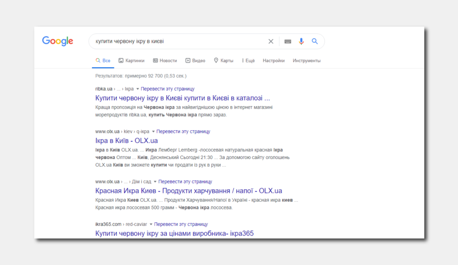Screen dimensions: 458x265
Task: Open result Купити червону ікру за цінами виробника
Action: pos(174,233)
